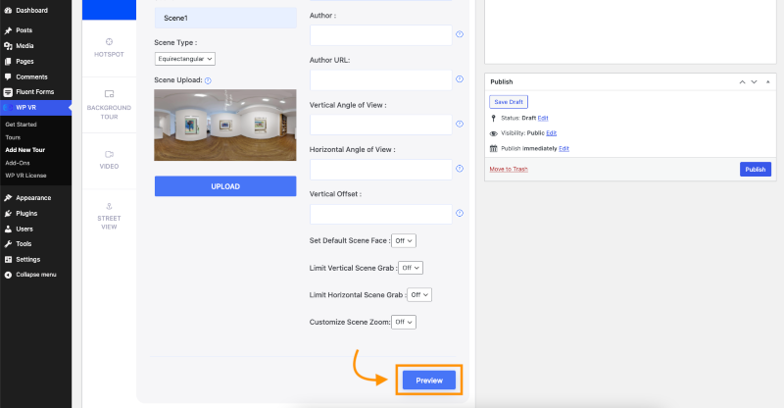Click the Author URL input field
This screenshot has width=784, height=408.
[x=381, y=80]
